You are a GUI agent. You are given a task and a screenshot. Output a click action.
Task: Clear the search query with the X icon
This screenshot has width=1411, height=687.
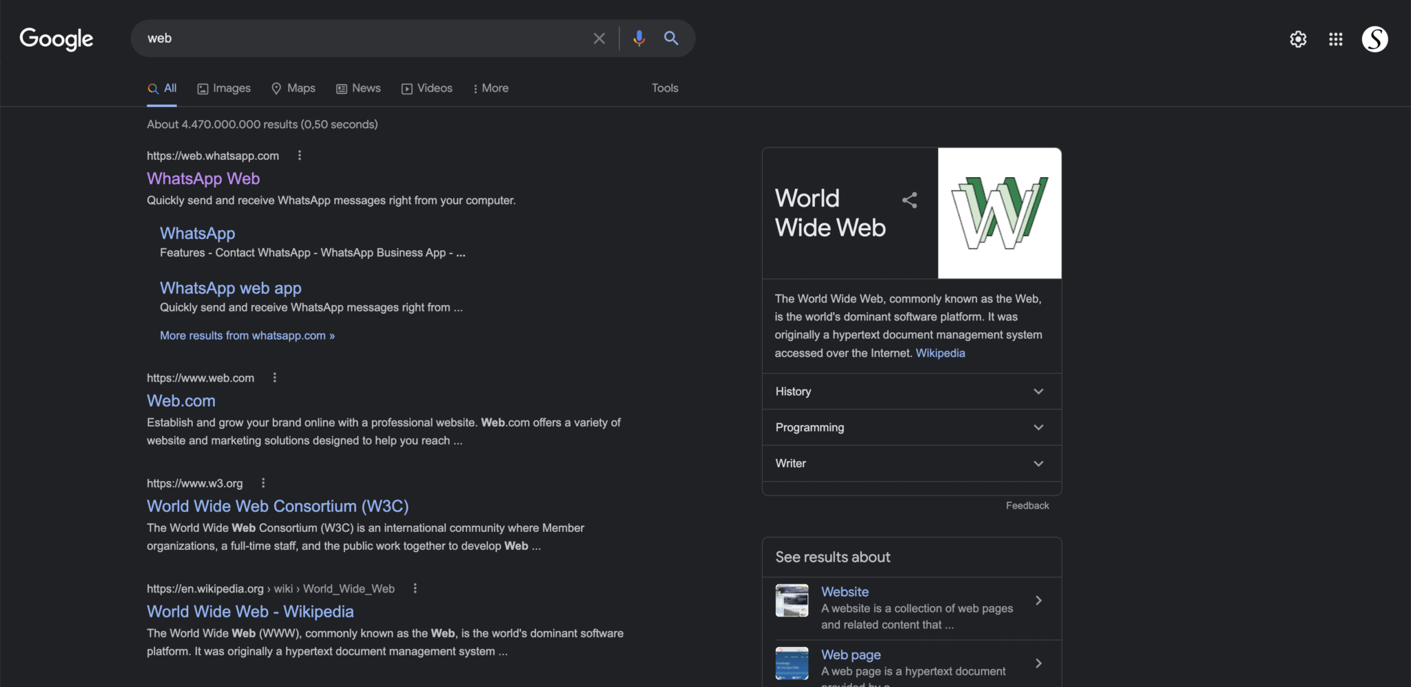599,39
